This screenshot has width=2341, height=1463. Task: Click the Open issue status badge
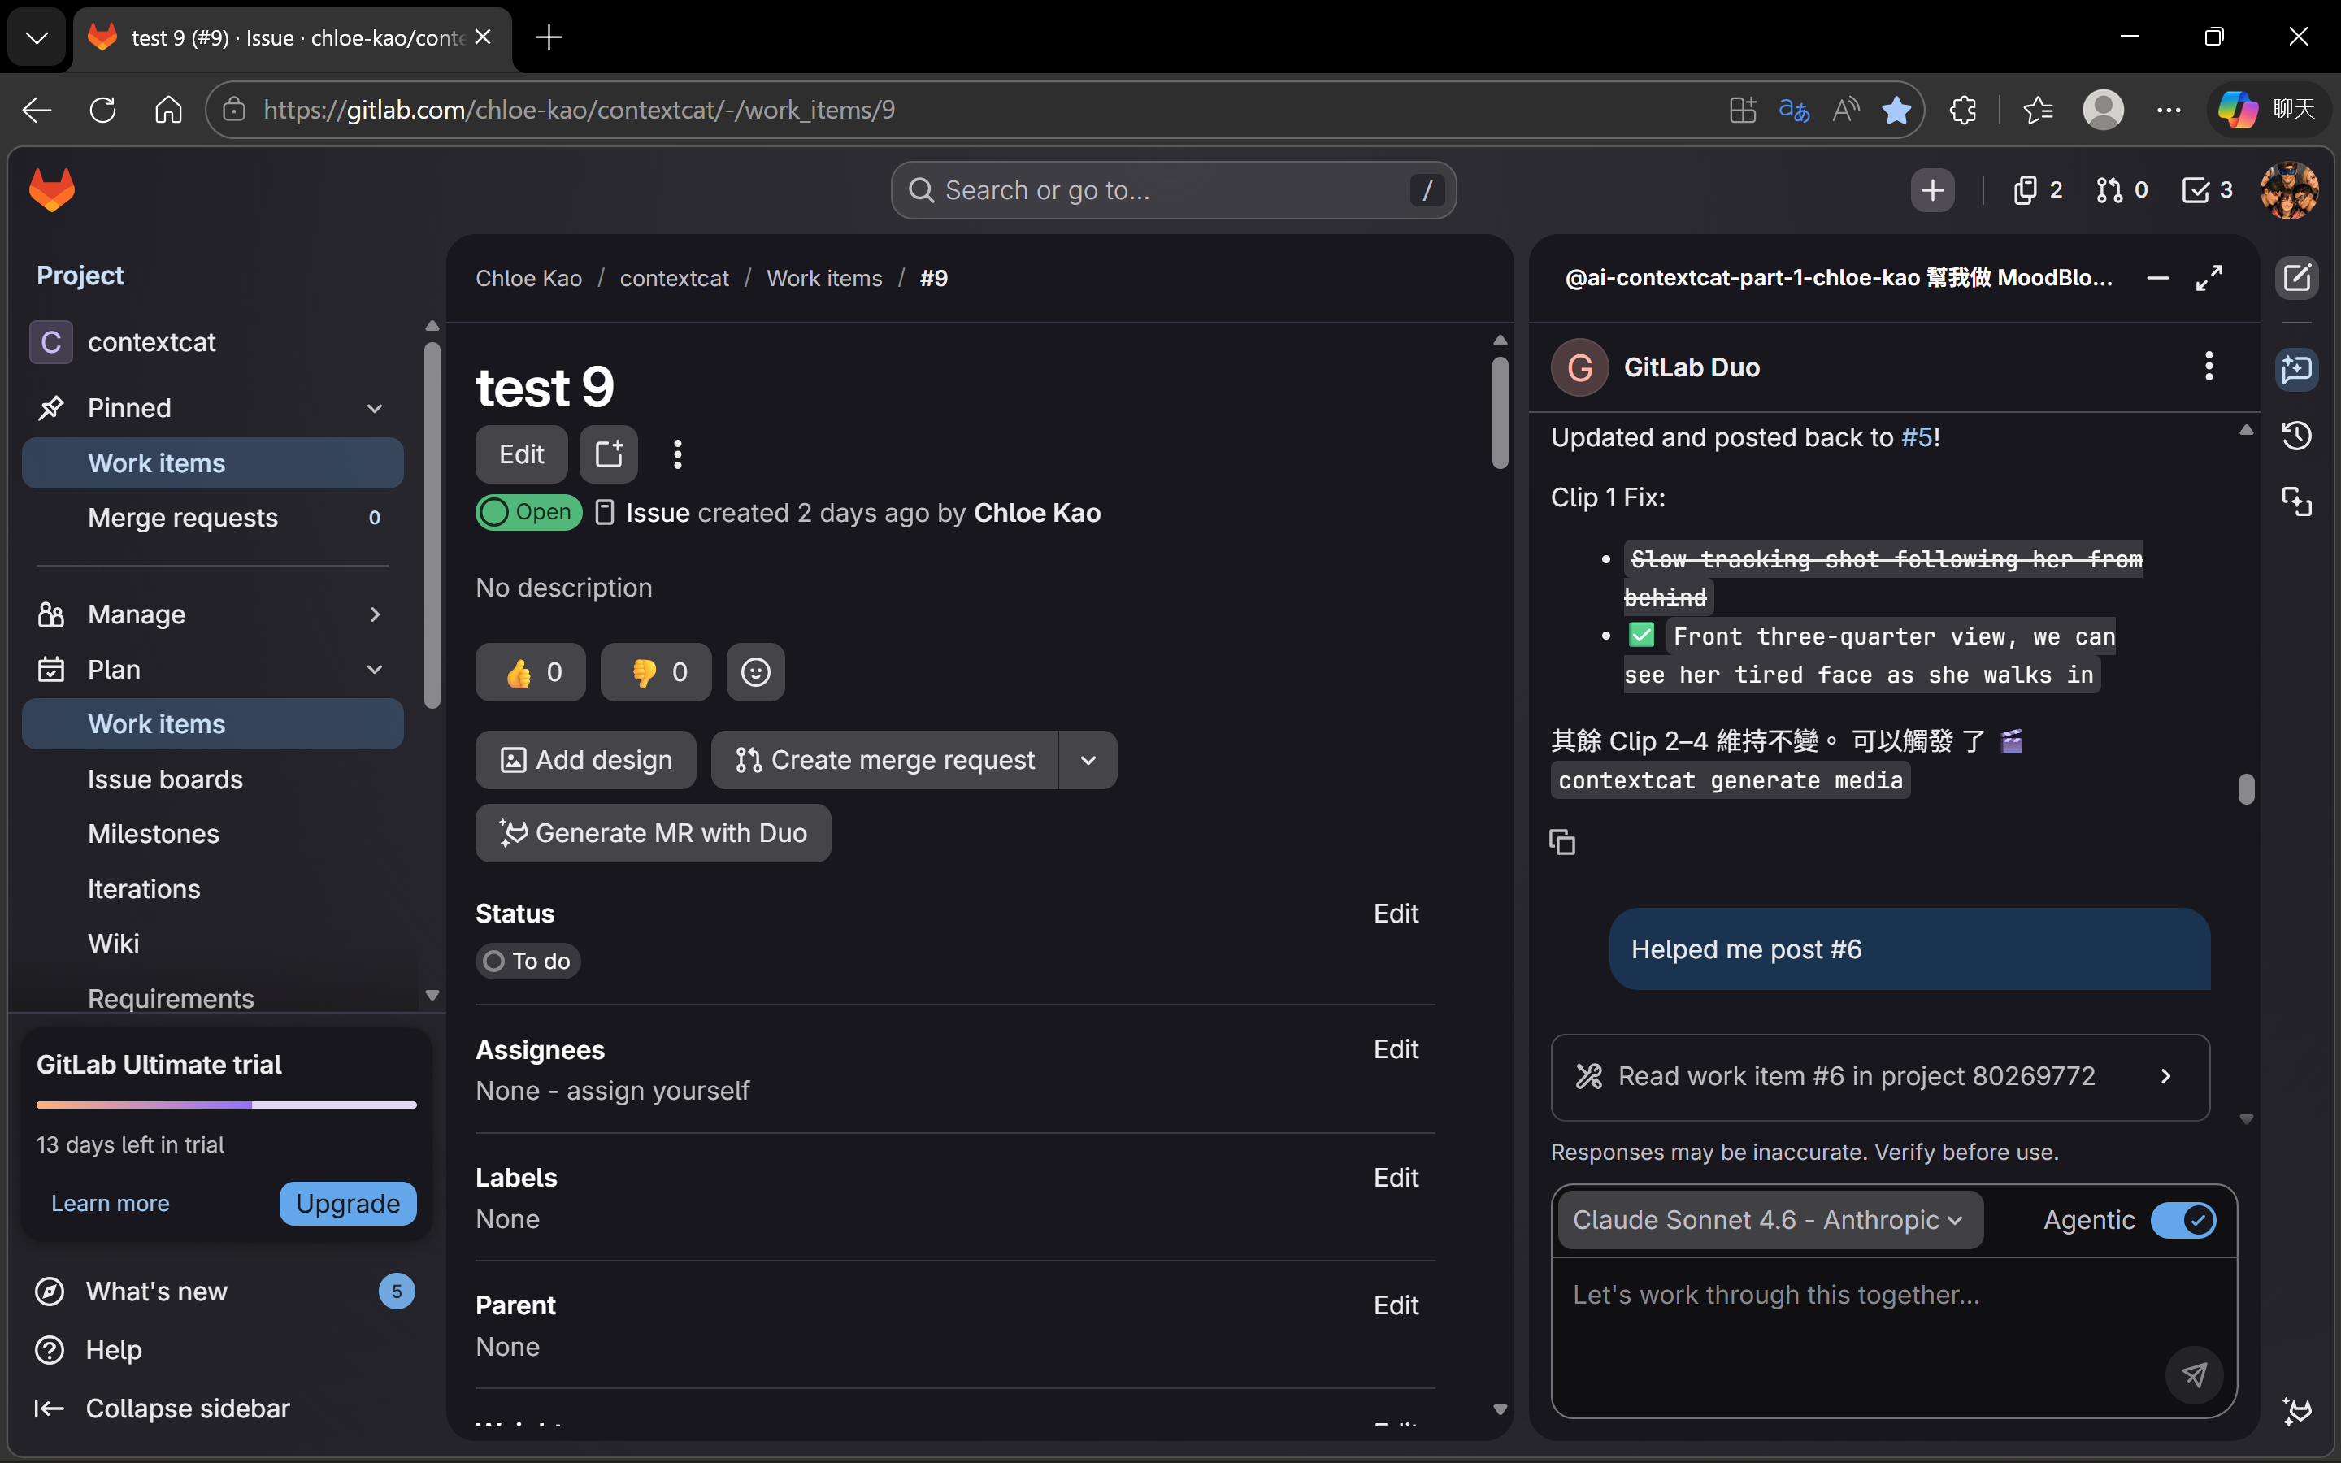528,512
